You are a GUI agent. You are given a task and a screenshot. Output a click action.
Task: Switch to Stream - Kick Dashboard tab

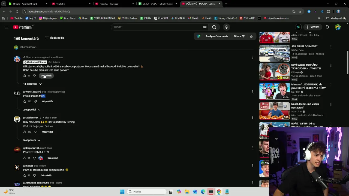pos(28,4)
